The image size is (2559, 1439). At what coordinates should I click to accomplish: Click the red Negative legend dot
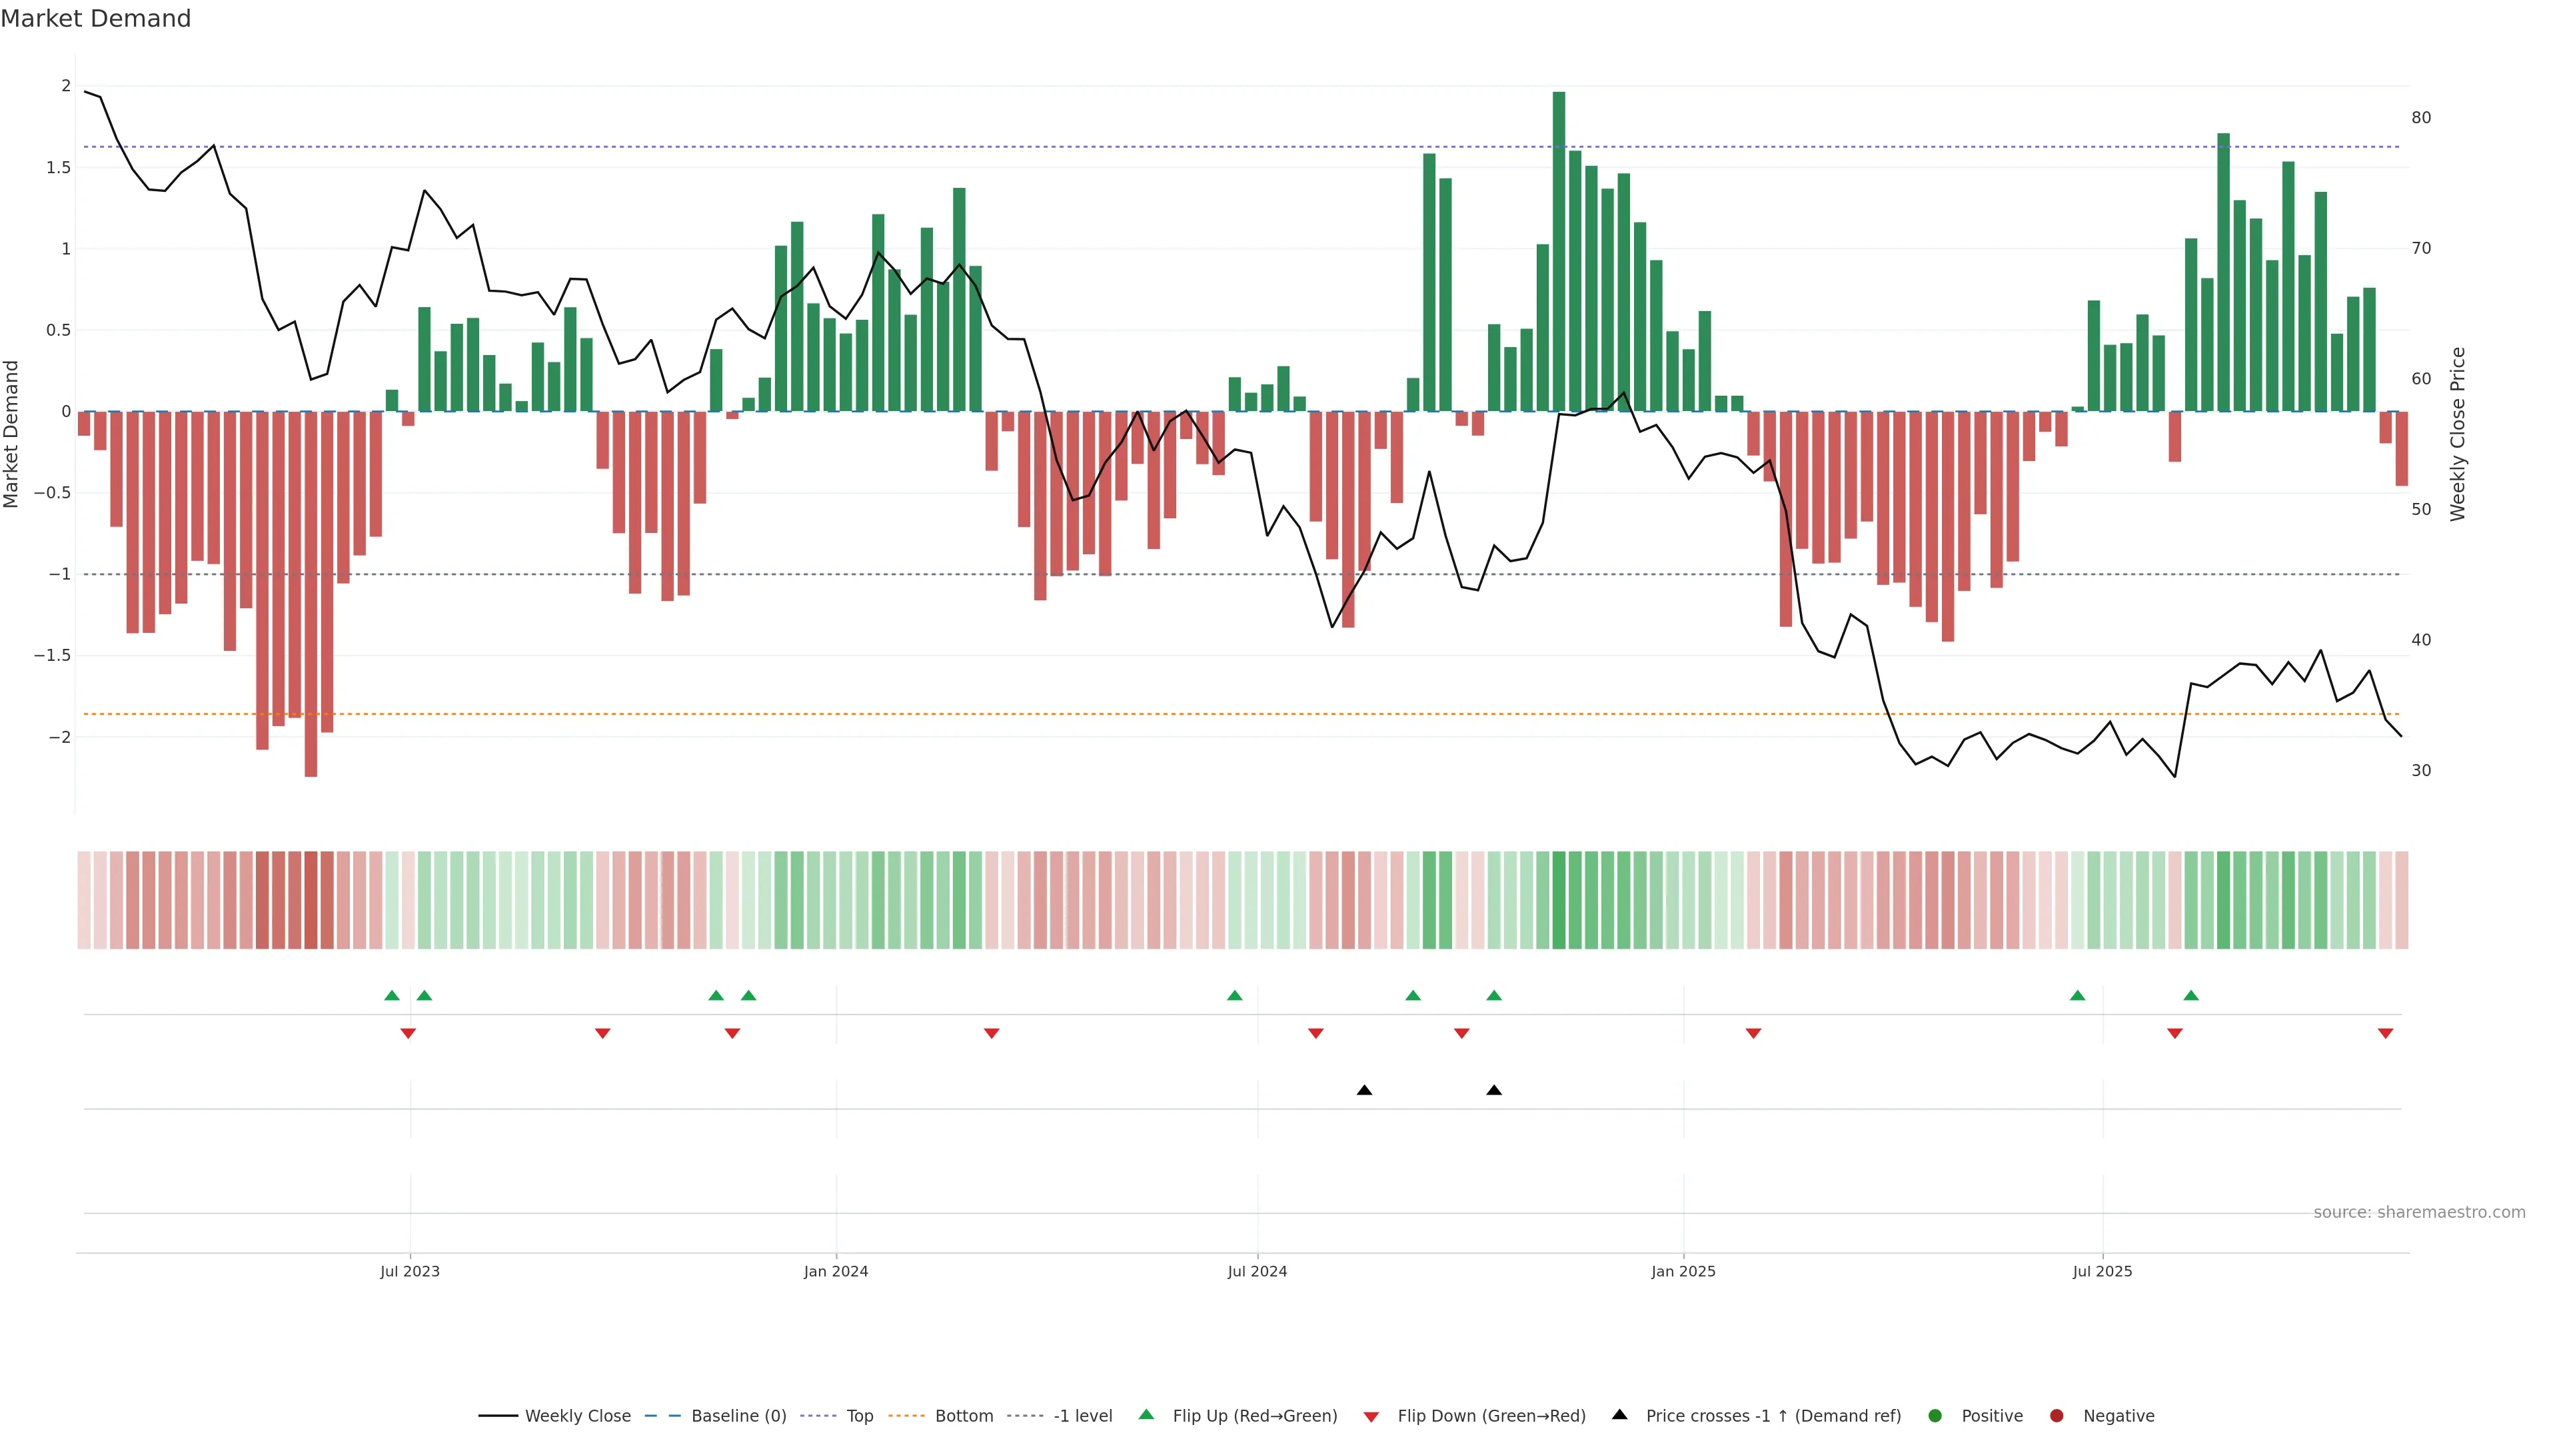click(2057, 1416)
